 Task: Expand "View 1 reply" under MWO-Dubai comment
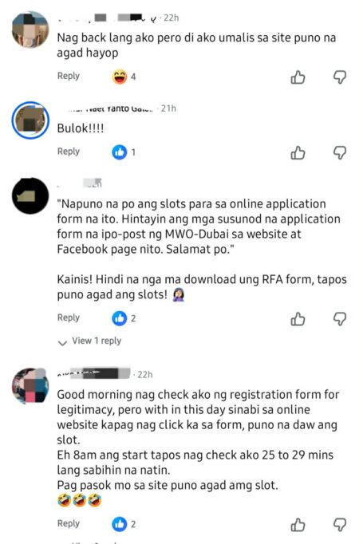pos(97,341)
